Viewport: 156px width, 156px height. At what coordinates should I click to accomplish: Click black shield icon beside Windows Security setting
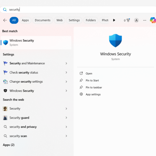pos(5,91)
